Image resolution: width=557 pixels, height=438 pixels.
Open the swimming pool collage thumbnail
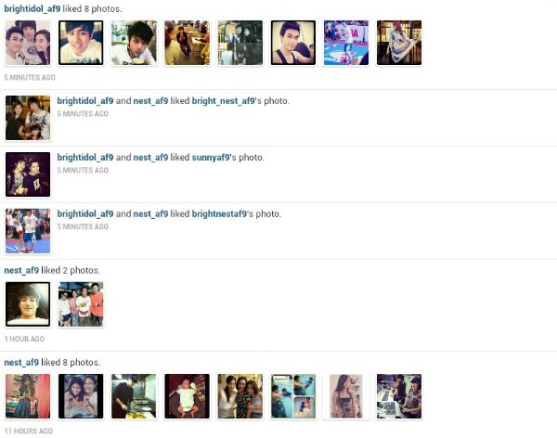[x=293, y=396]
